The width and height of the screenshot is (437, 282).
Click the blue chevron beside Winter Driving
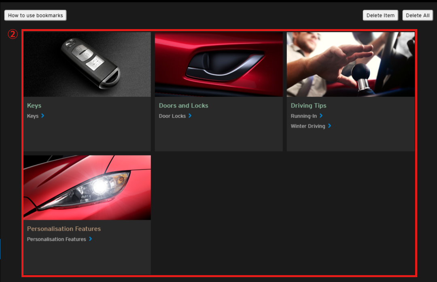(x=329, y=126)
